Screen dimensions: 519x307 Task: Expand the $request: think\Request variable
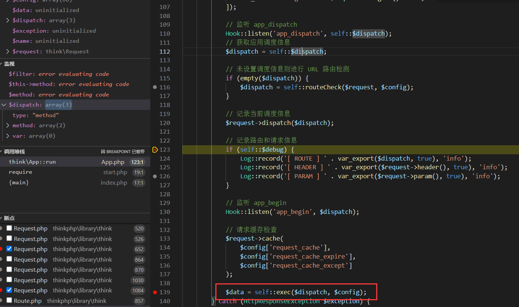coord(8,51)
